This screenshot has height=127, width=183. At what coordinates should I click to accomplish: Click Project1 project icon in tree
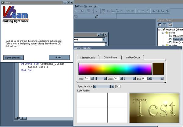pos(163,30)
